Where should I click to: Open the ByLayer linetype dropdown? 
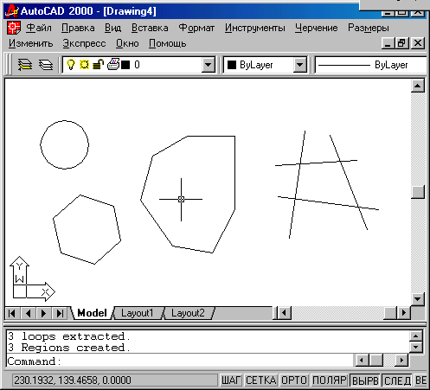pos(370,65)
